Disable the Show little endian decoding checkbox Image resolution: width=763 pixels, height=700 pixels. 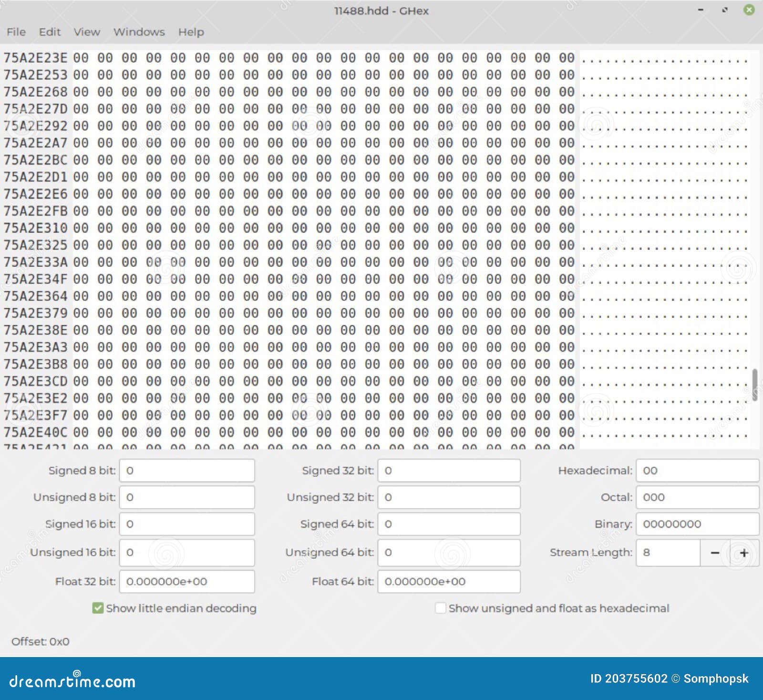pos(97,608)
